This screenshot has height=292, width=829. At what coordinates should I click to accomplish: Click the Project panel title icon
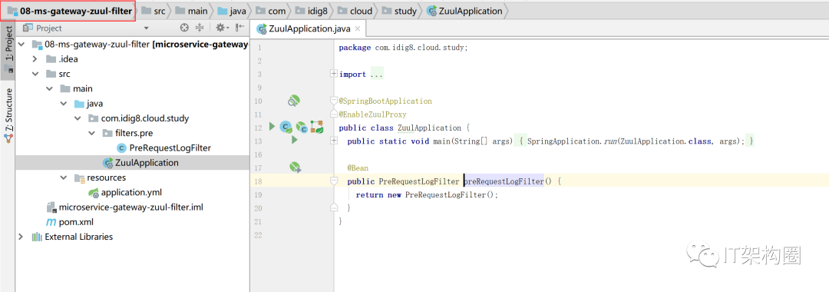pyautogui.click(x=28, y=28)
